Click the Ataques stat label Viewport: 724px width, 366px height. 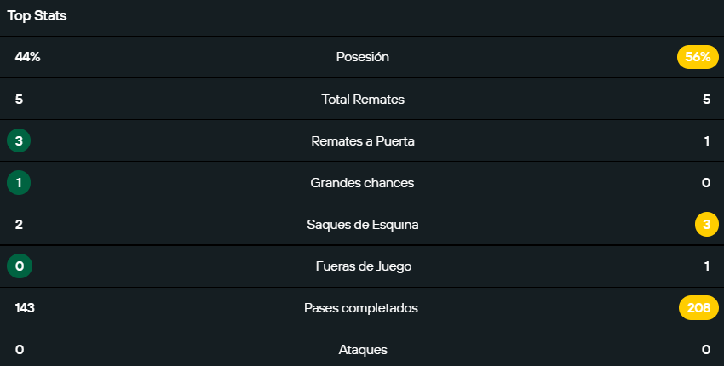[363, 350]
